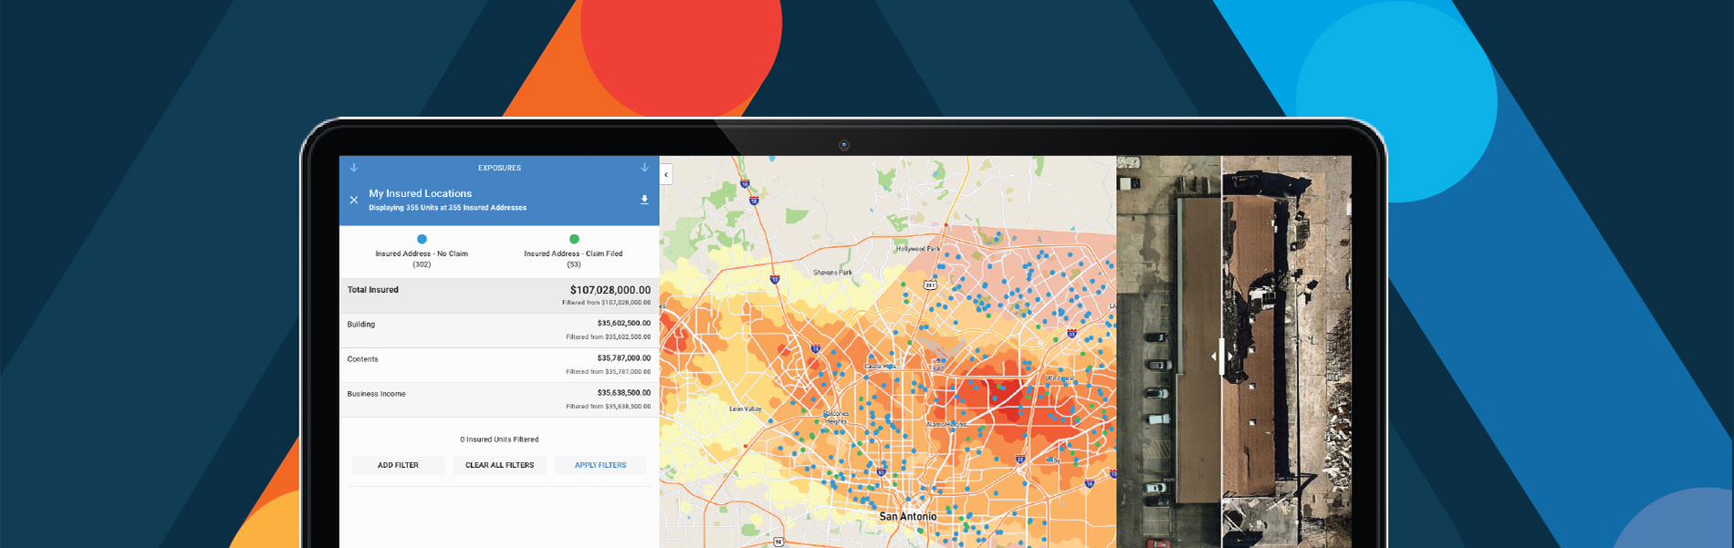
Task: Expand the Building exposure row
Action: [498, 330]
